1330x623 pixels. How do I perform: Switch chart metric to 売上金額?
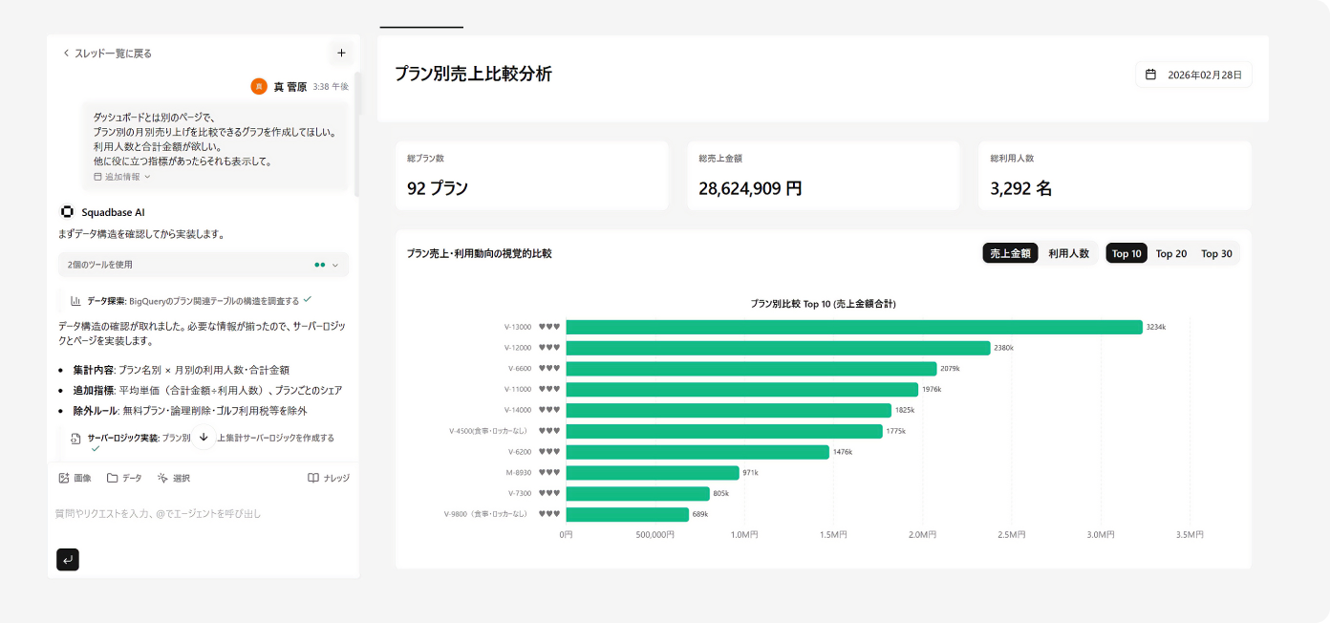click(1010, 253)
